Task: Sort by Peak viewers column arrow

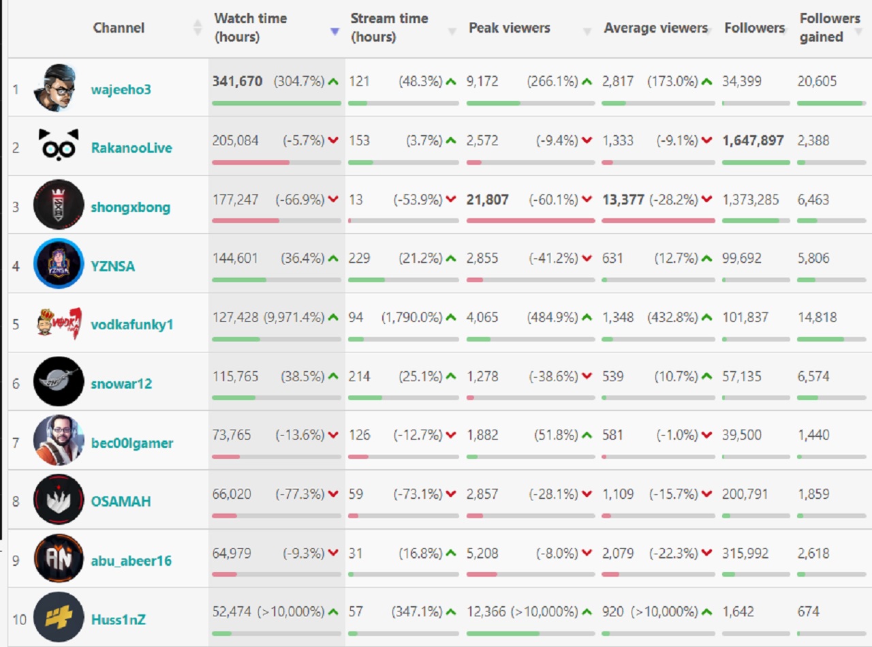Action: click(x=587, y=31)
